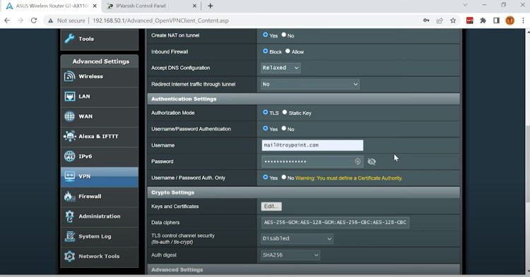
Task: Open the Tools sidebar item
Action: coord(100,39)
